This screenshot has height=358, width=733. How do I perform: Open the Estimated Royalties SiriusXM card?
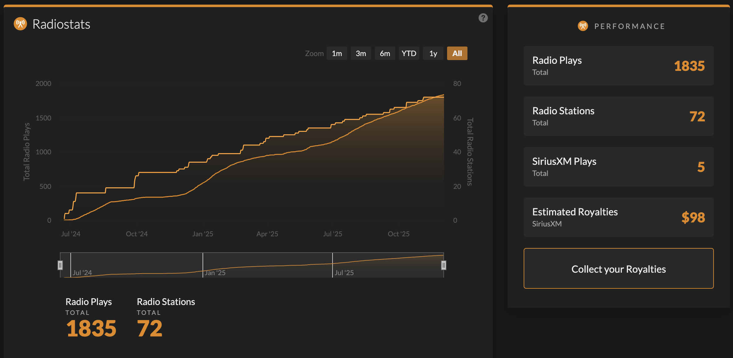tap(618, 217)
